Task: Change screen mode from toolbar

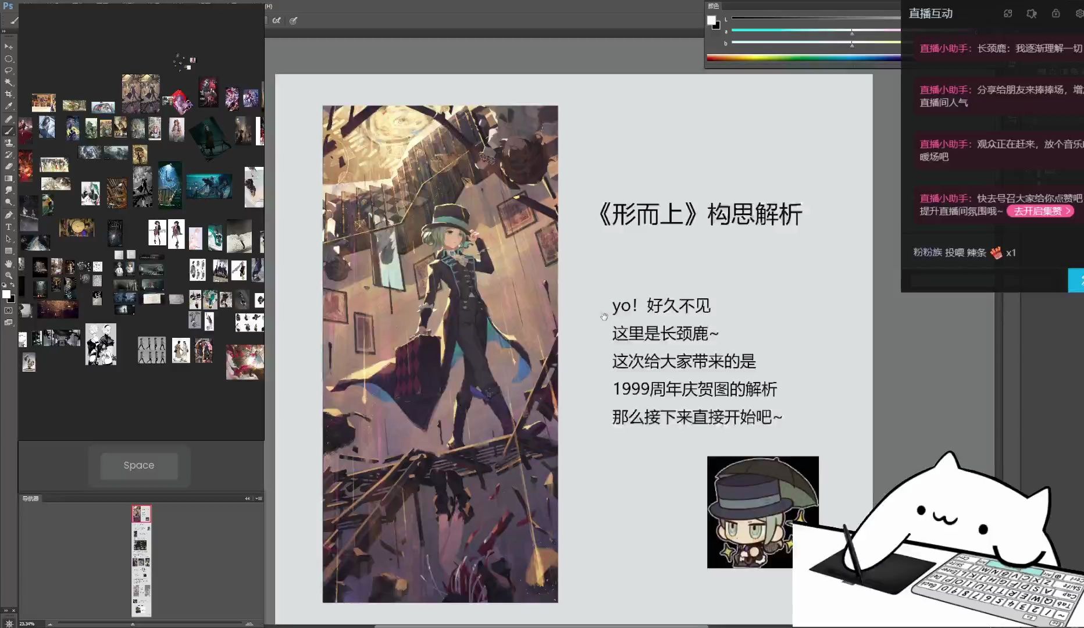Action: coord(9,322)
